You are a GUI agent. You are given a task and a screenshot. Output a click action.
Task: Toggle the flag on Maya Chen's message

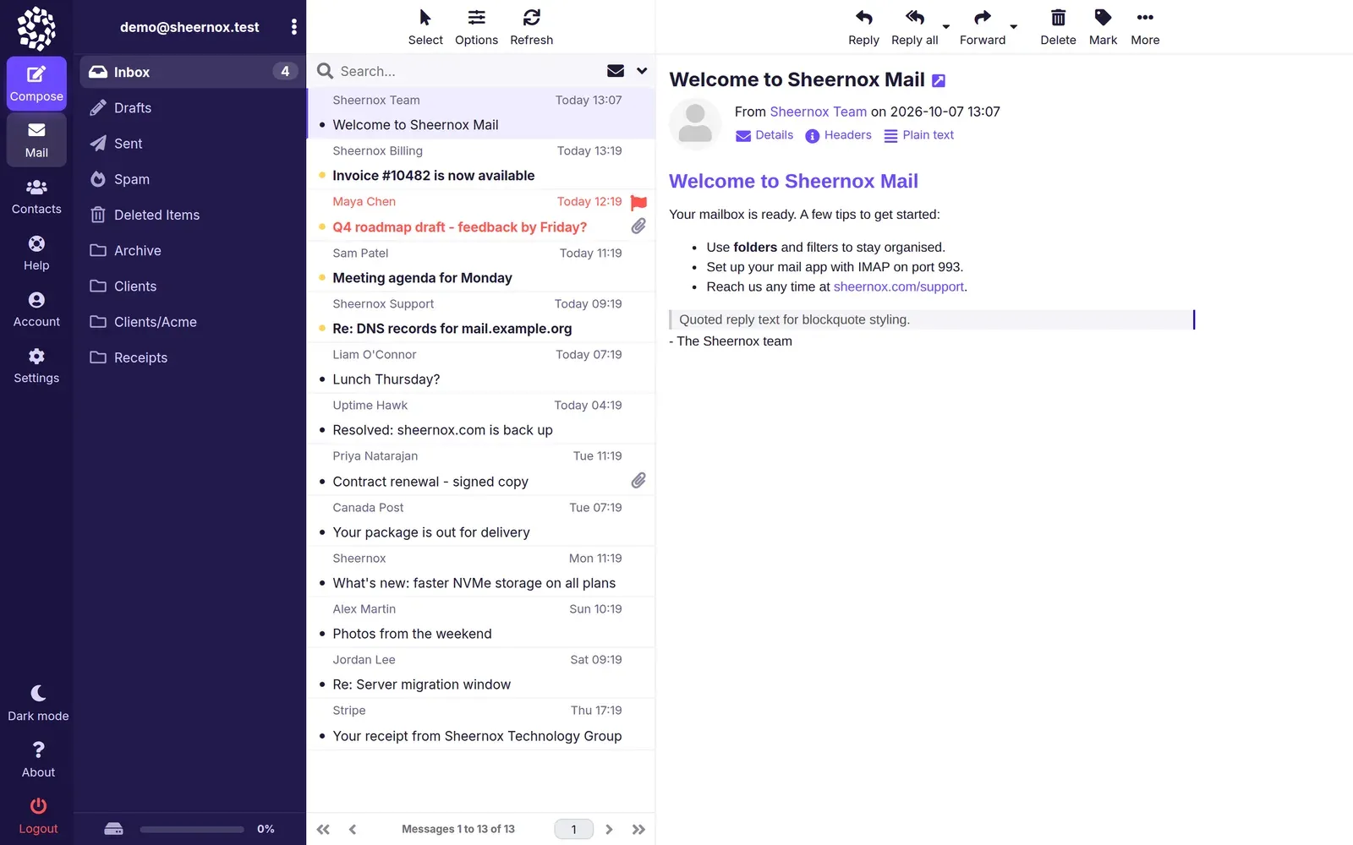pyautogui.click(x=638, y=202)
